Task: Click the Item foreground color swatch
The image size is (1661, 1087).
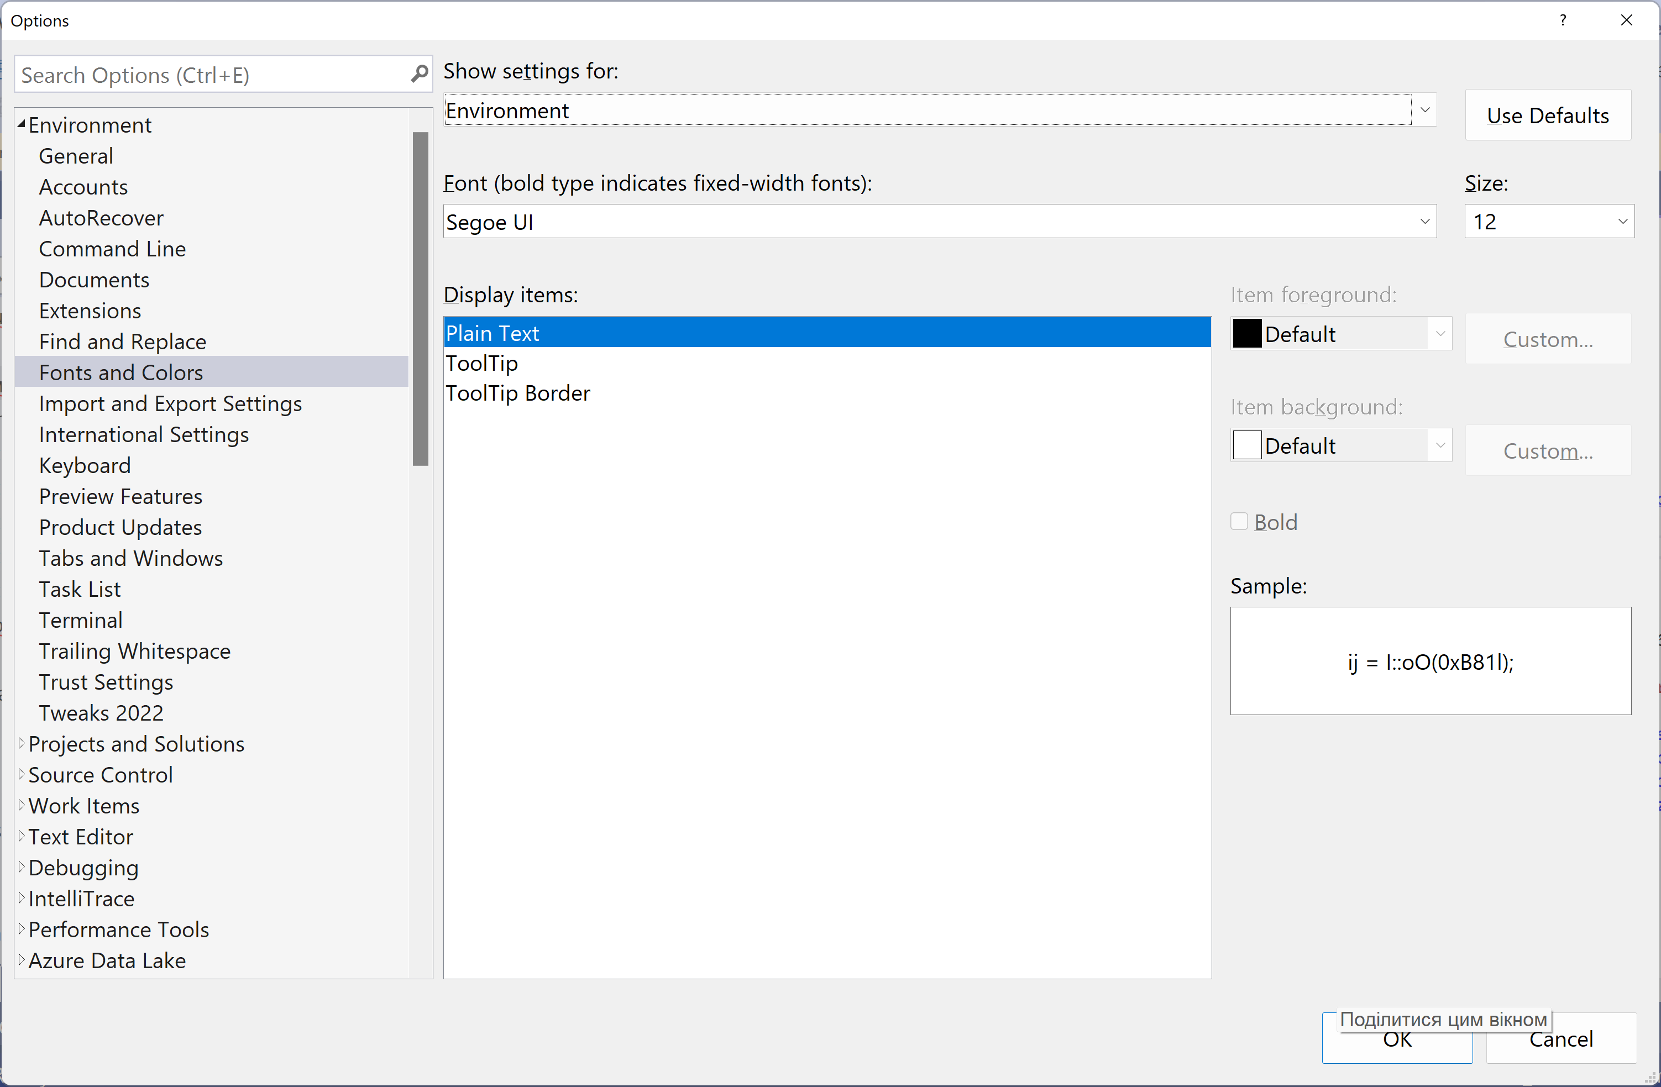Action: coord(1246,333)
